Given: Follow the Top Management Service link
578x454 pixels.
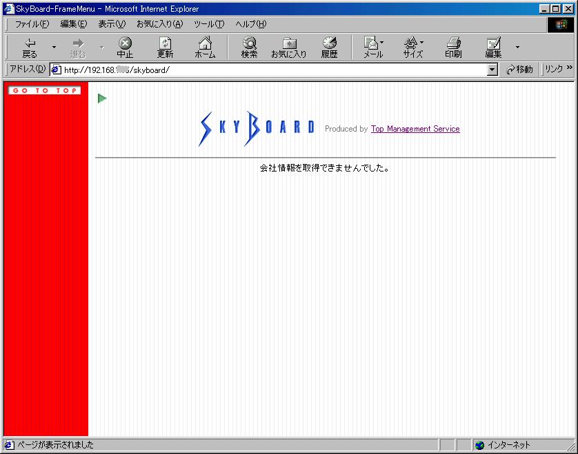Looking at the screenshot, I should pyautogui.click(x=415, y=129).
